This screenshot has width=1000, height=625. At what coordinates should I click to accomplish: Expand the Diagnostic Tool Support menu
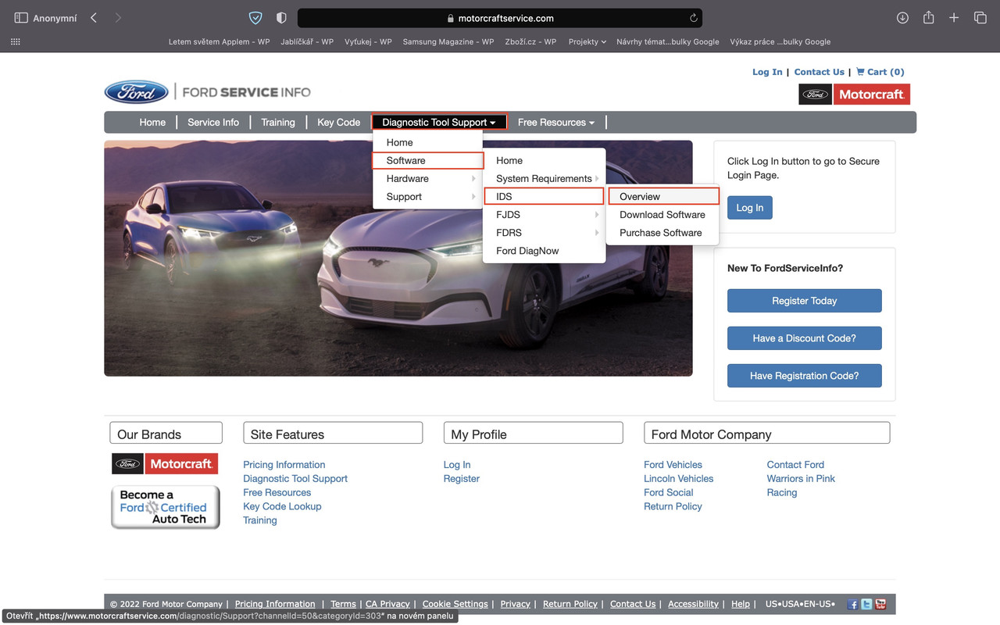coord(439,122)
